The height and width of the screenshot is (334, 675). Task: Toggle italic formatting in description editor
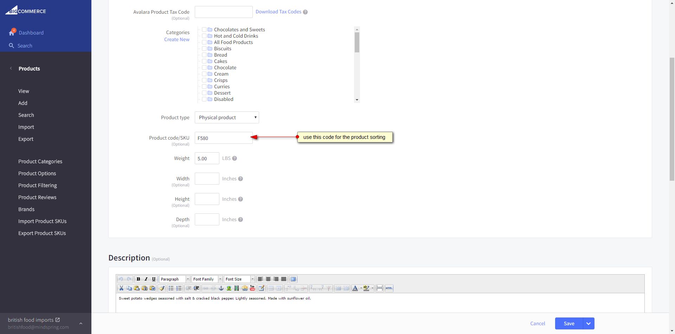coord(146,279)
